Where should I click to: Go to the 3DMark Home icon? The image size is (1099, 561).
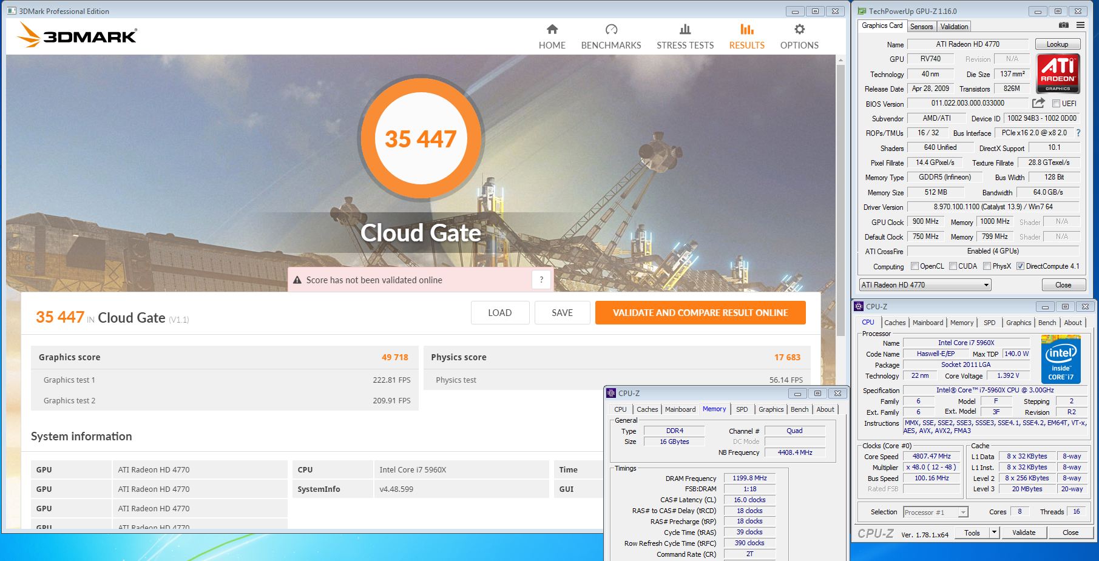552,29
